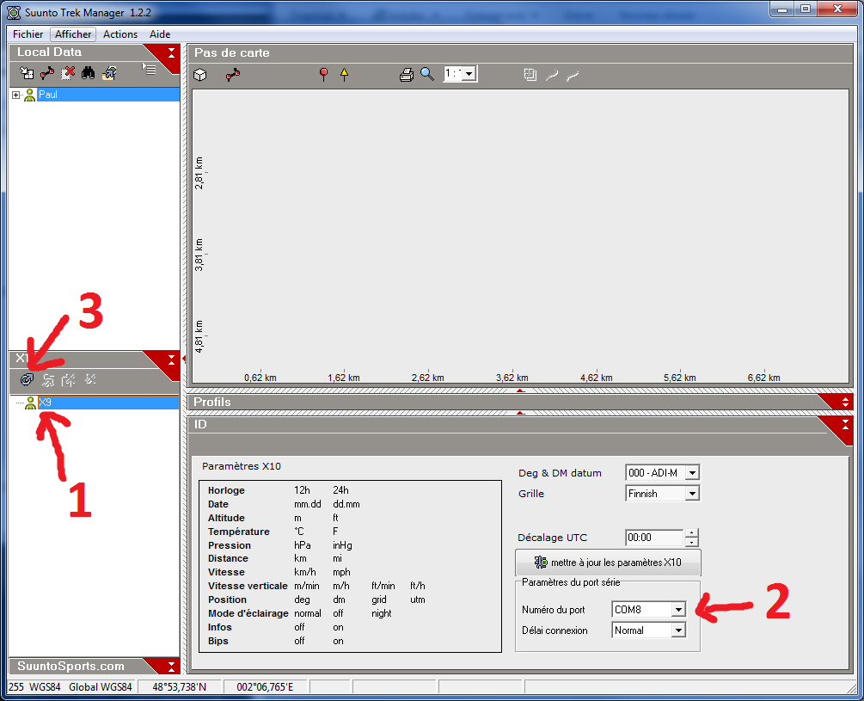
Task: Open the Grille dropdown showing Finnish
Action: pos(692,494)
